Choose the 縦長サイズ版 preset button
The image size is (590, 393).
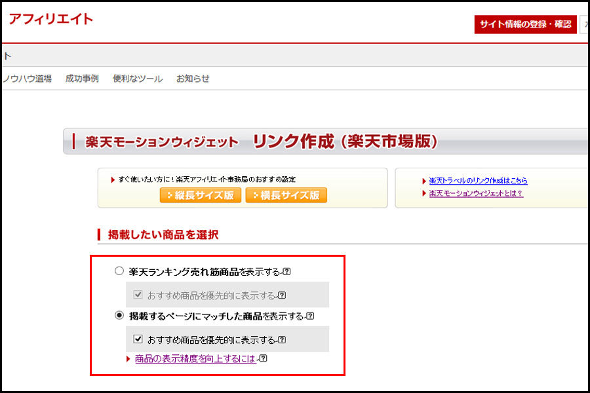click(201, 195)
